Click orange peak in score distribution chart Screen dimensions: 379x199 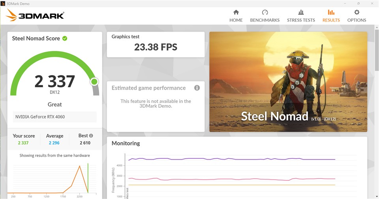click(x=80, y=166)
